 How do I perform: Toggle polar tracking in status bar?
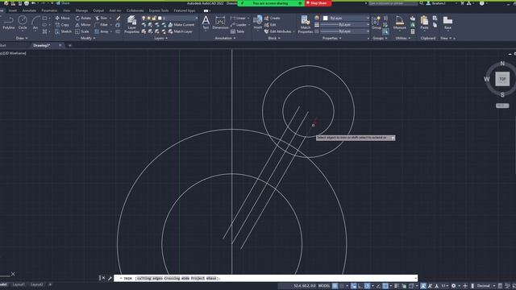coord(368,286)
